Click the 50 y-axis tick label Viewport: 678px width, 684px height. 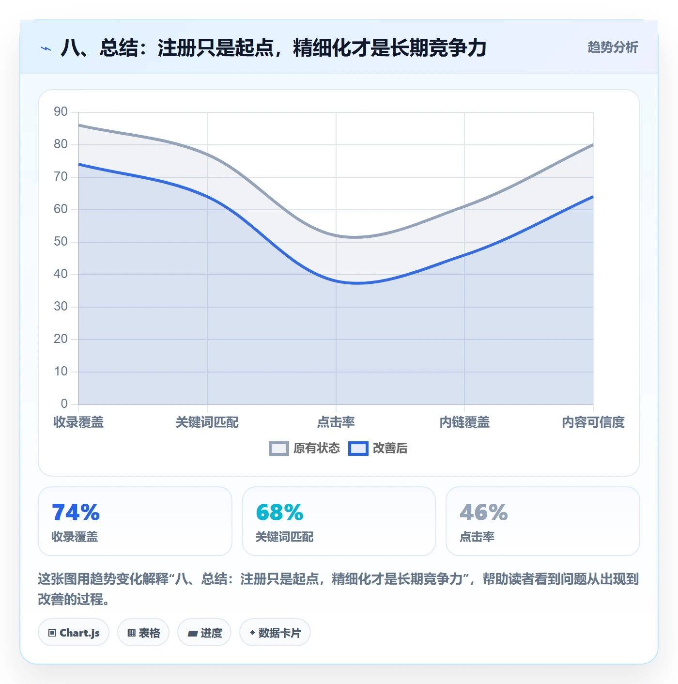point(61,242)
